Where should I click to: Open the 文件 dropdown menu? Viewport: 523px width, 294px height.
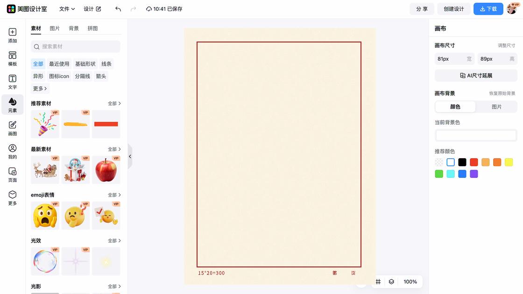(x=67, y=9)
